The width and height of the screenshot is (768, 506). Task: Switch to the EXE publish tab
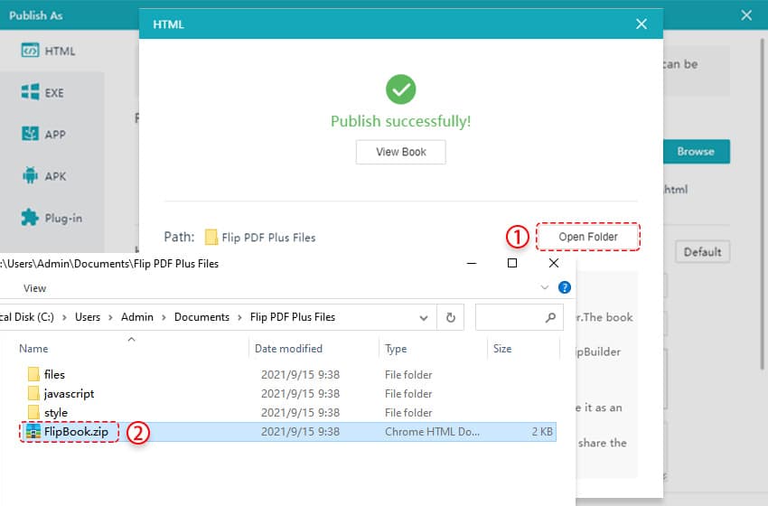click(52, 92)
